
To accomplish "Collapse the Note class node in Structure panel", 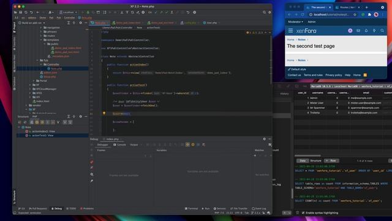I will point(19,127).
